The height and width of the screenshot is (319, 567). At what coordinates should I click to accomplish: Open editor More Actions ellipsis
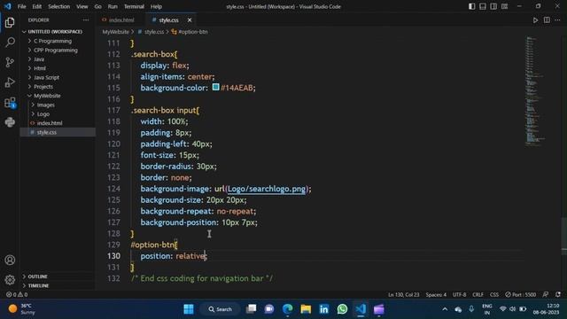[557, 19]
